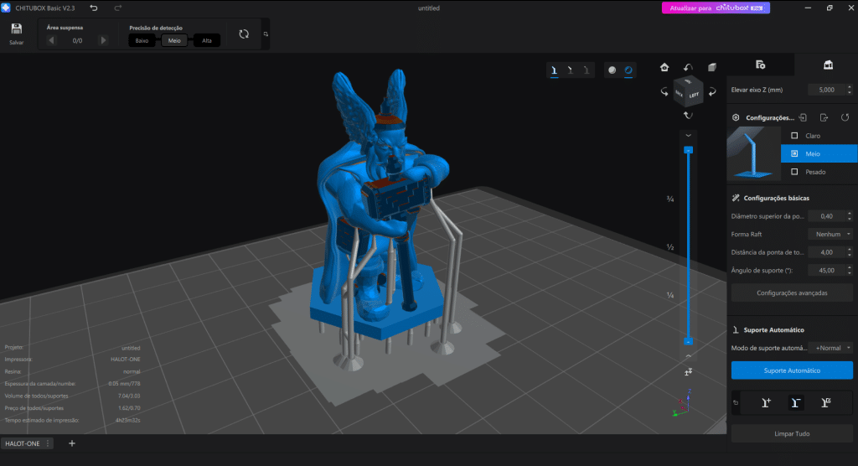Toggle slider mode icon below layer slider
Viewport: 858px width, 466px height.
point(689,372)
